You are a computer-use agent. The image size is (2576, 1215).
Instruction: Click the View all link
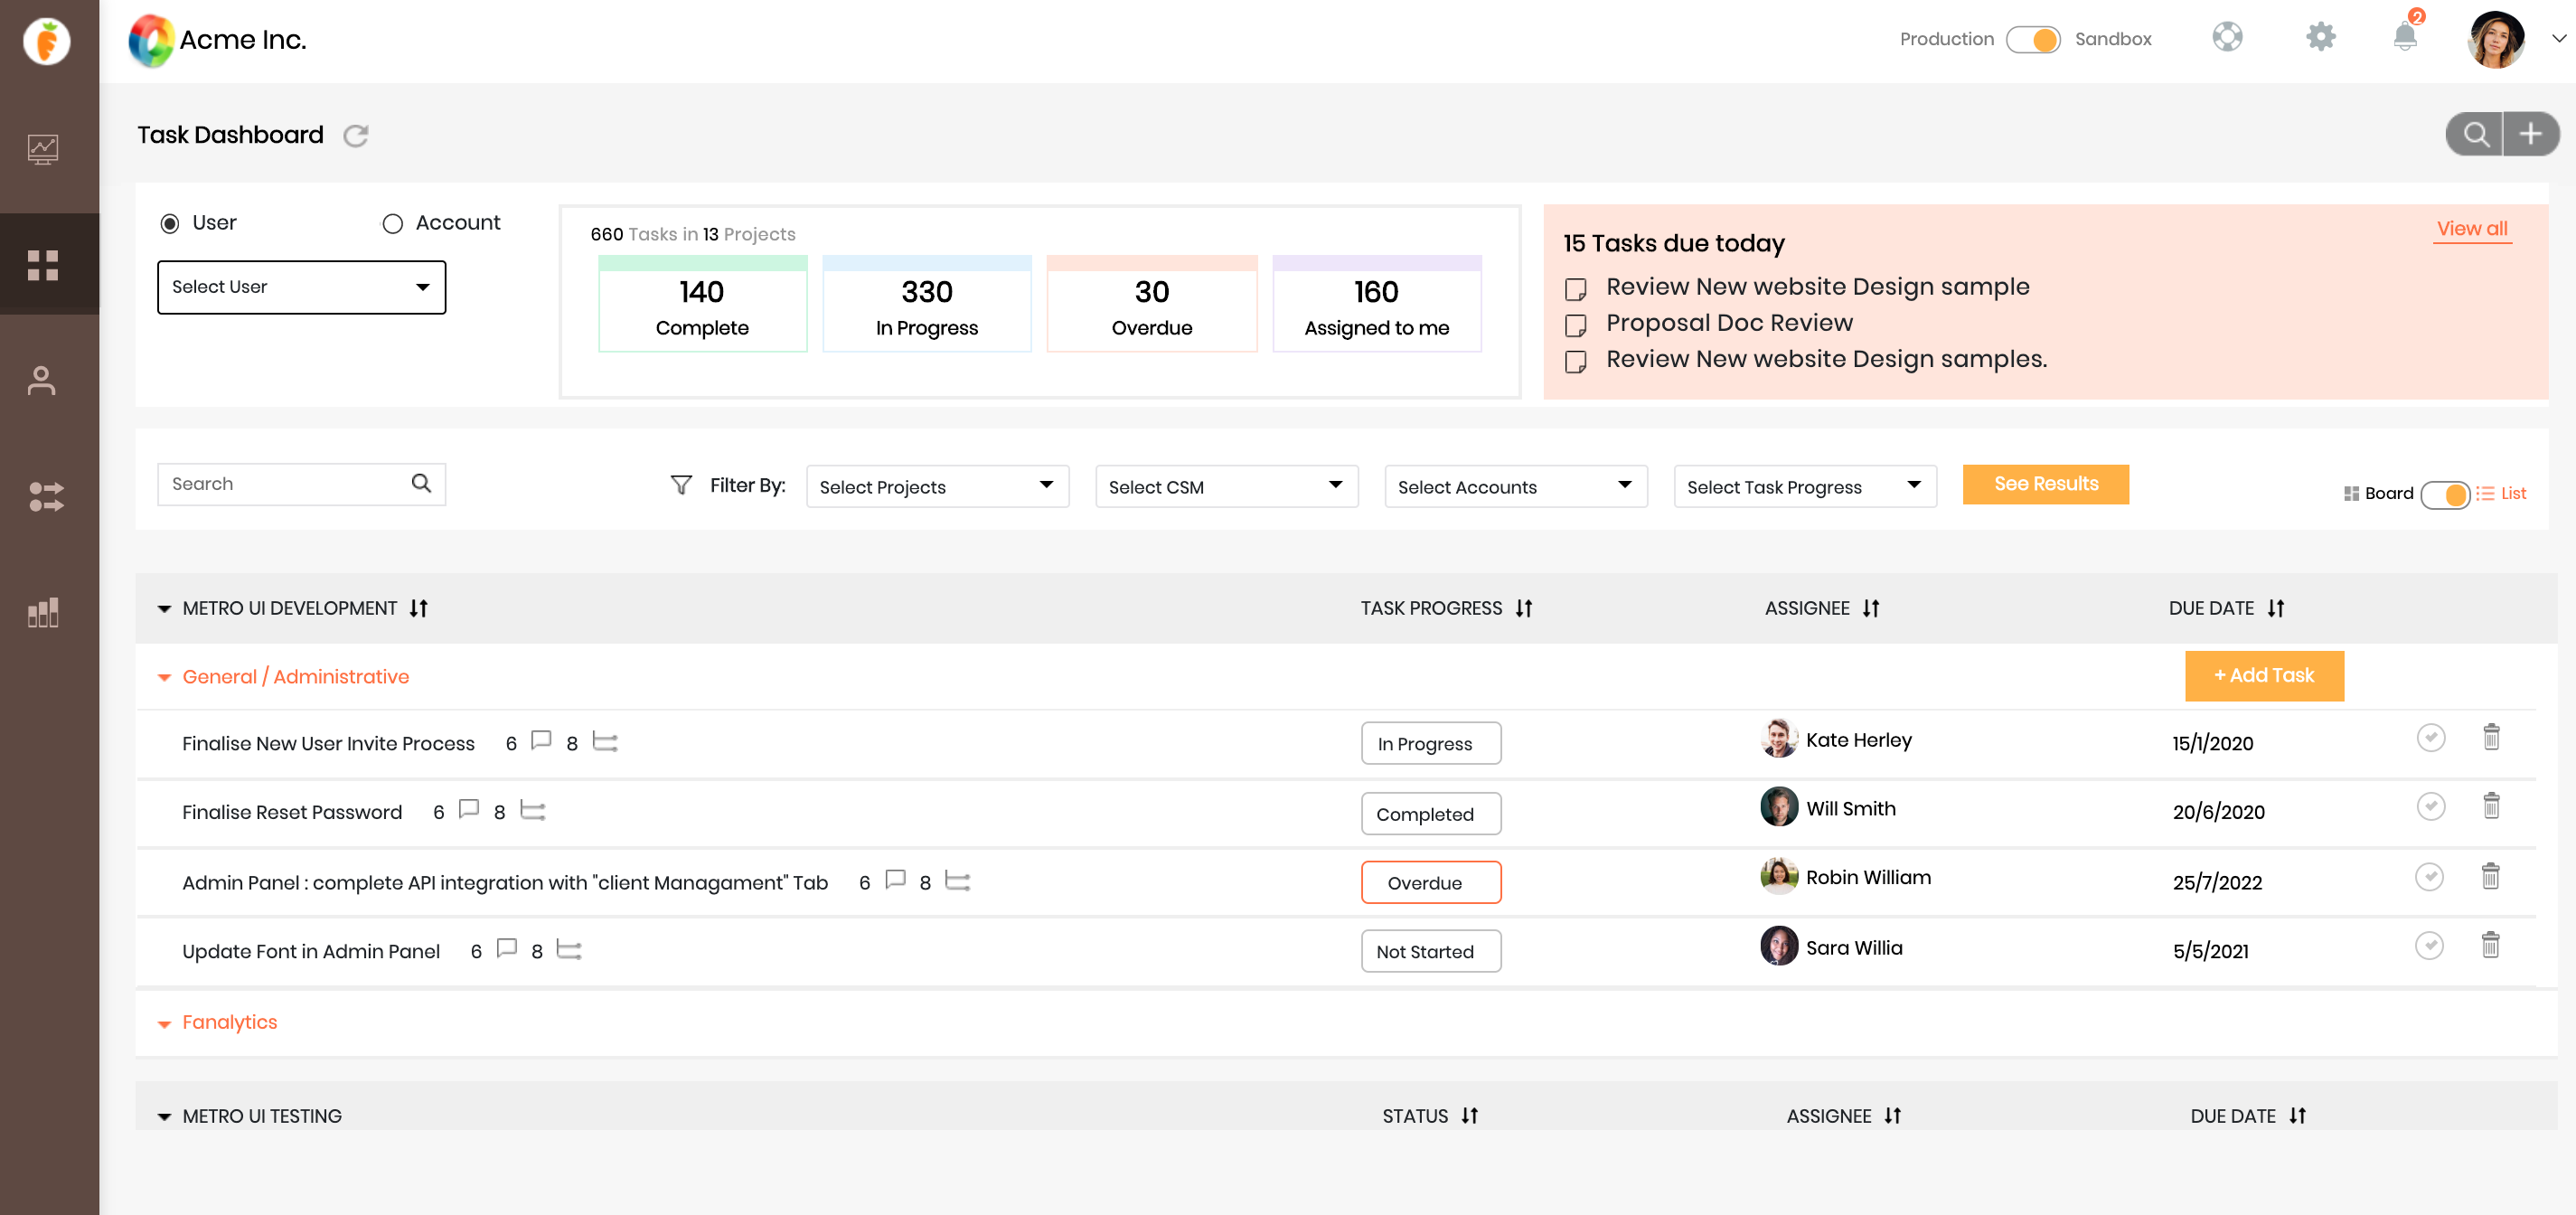click(x=2471, y=229)
